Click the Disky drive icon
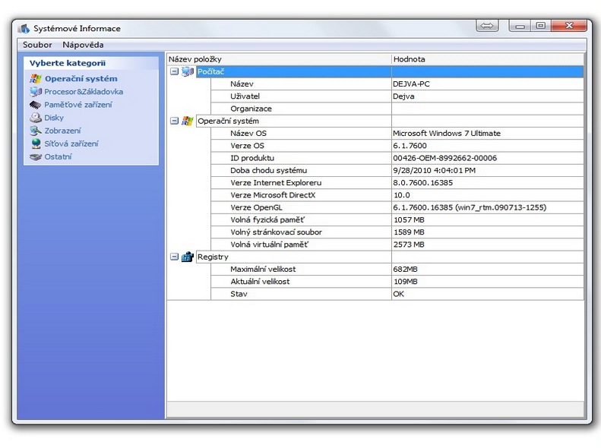This screenshot has height=448, width=601. pos(36,118)
